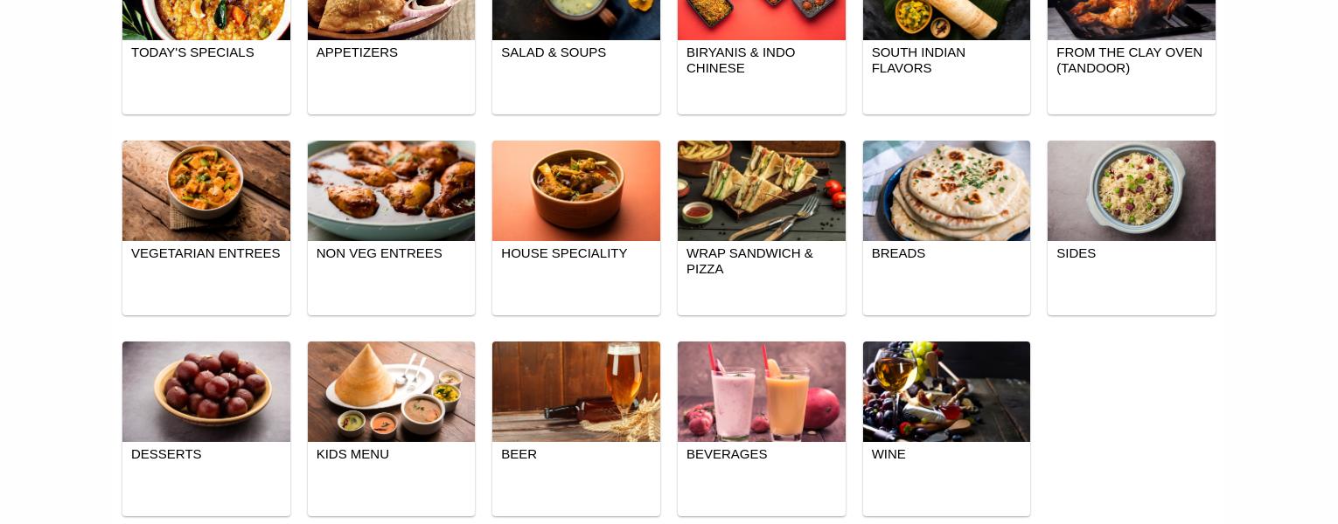1338x524 pixels.
Task: Choose the Breads naan image
Action: pos(946,190)
